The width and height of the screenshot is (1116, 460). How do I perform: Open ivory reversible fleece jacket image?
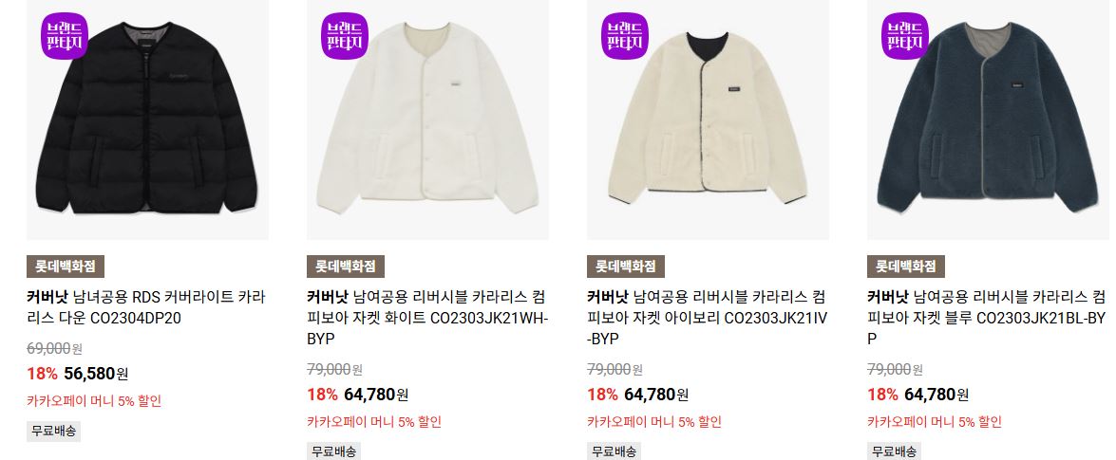coord(709,120)
